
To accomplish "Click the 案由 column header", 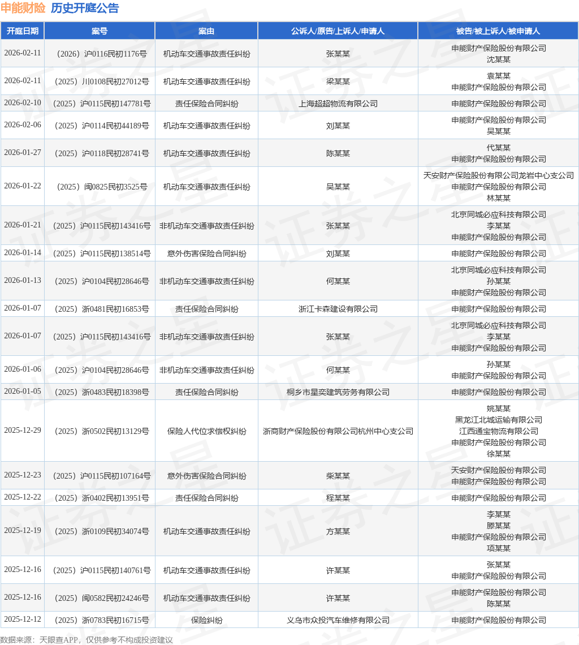I will tap(206, 31).
